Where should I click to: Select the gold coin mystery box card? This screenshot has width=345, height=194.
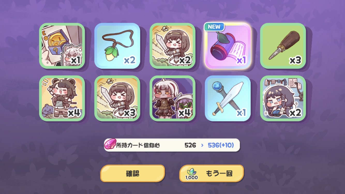pos(62,46)
